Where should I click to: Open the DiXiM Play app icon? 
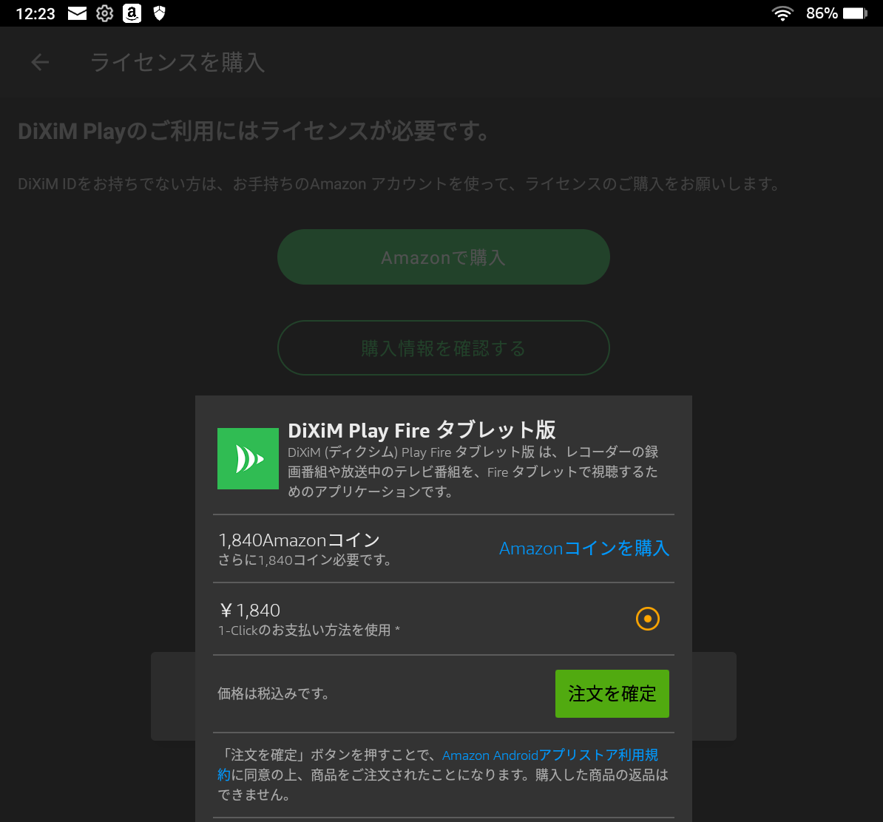[248, 458]
